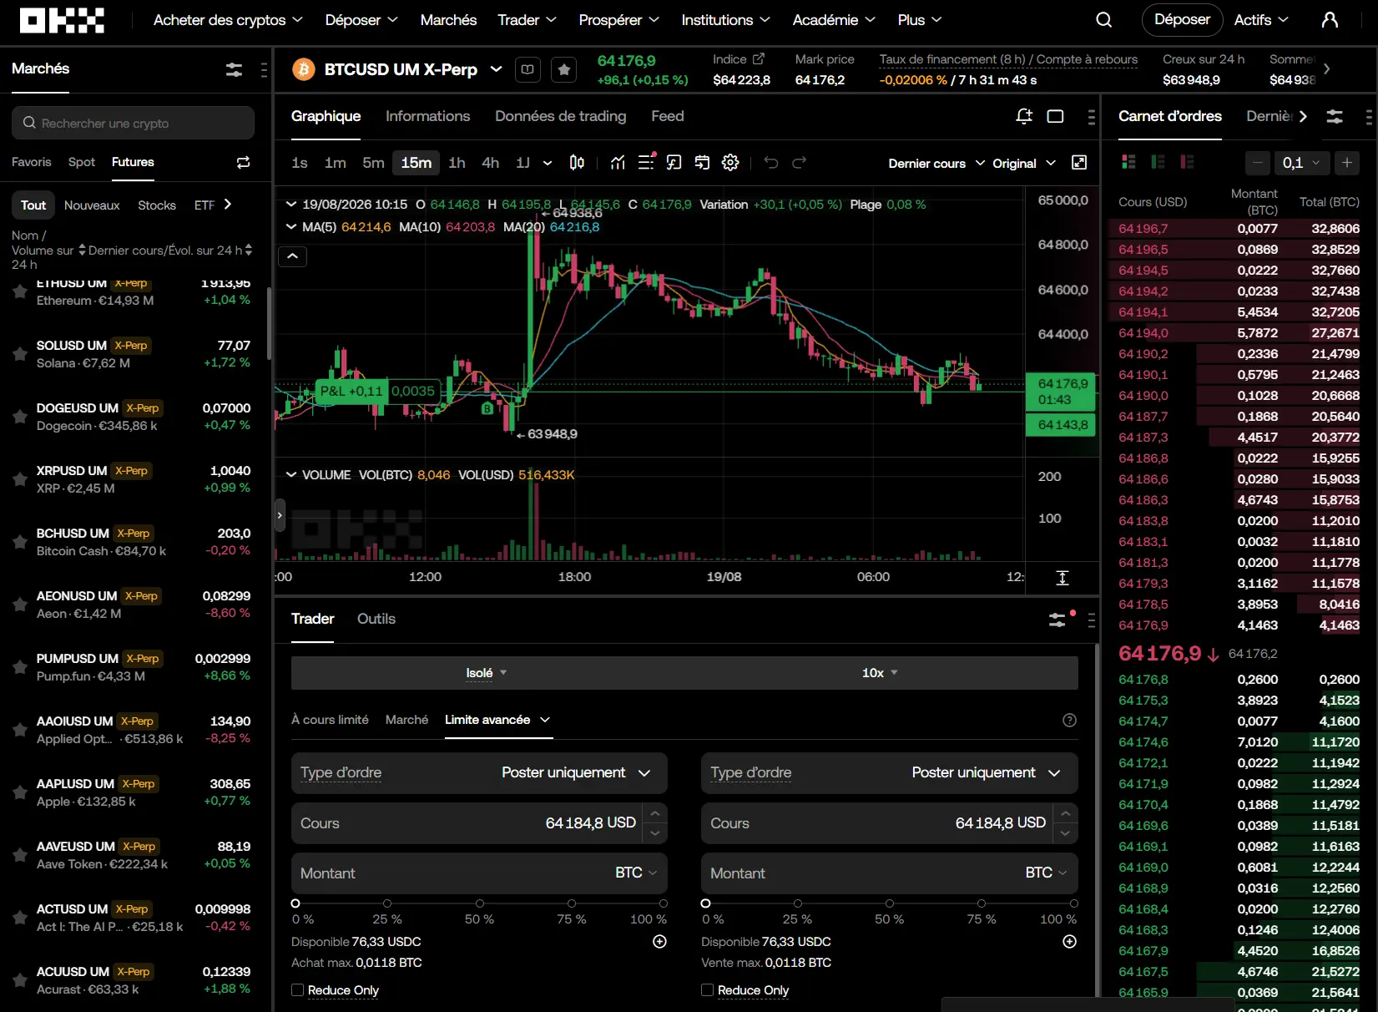Screen dimensions: 1378x1012
Task: Switch to the Informations tab
Action: [427, 116]
